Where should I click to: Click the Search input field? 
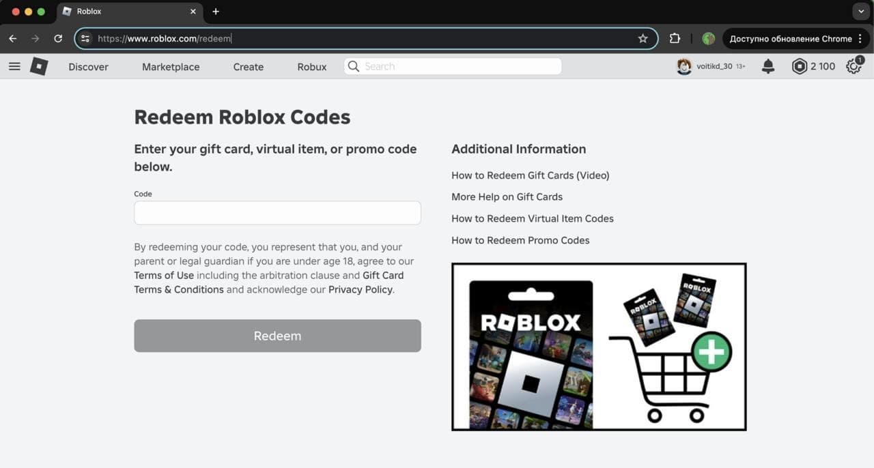(x=453, y=66)
